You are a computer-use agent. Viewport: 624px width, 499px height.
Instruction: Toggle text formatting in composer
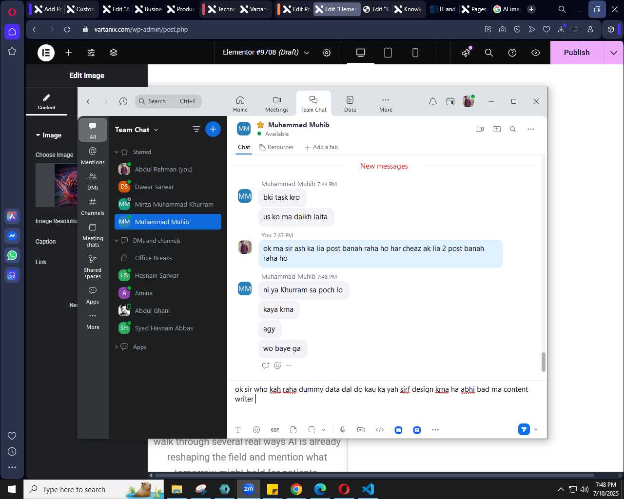click(238, 430)
